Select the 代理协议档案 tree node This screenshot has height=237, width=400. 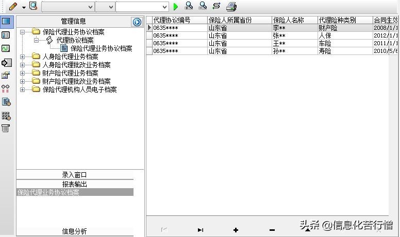point(75,40)
